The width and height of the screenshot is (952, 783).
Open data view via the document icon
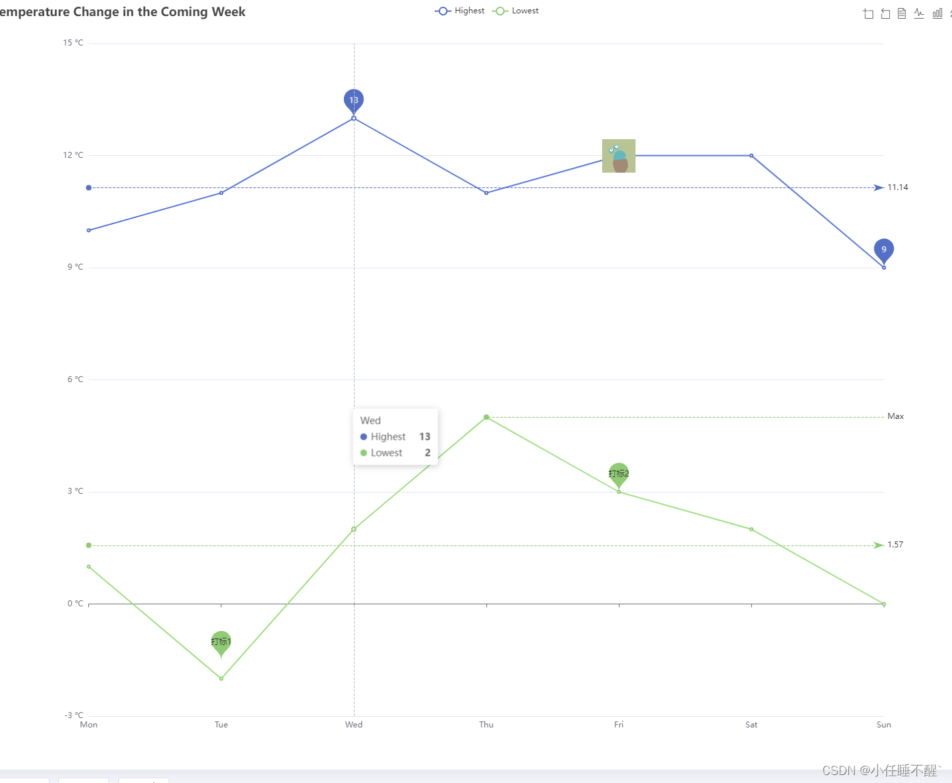coord(901,13)
